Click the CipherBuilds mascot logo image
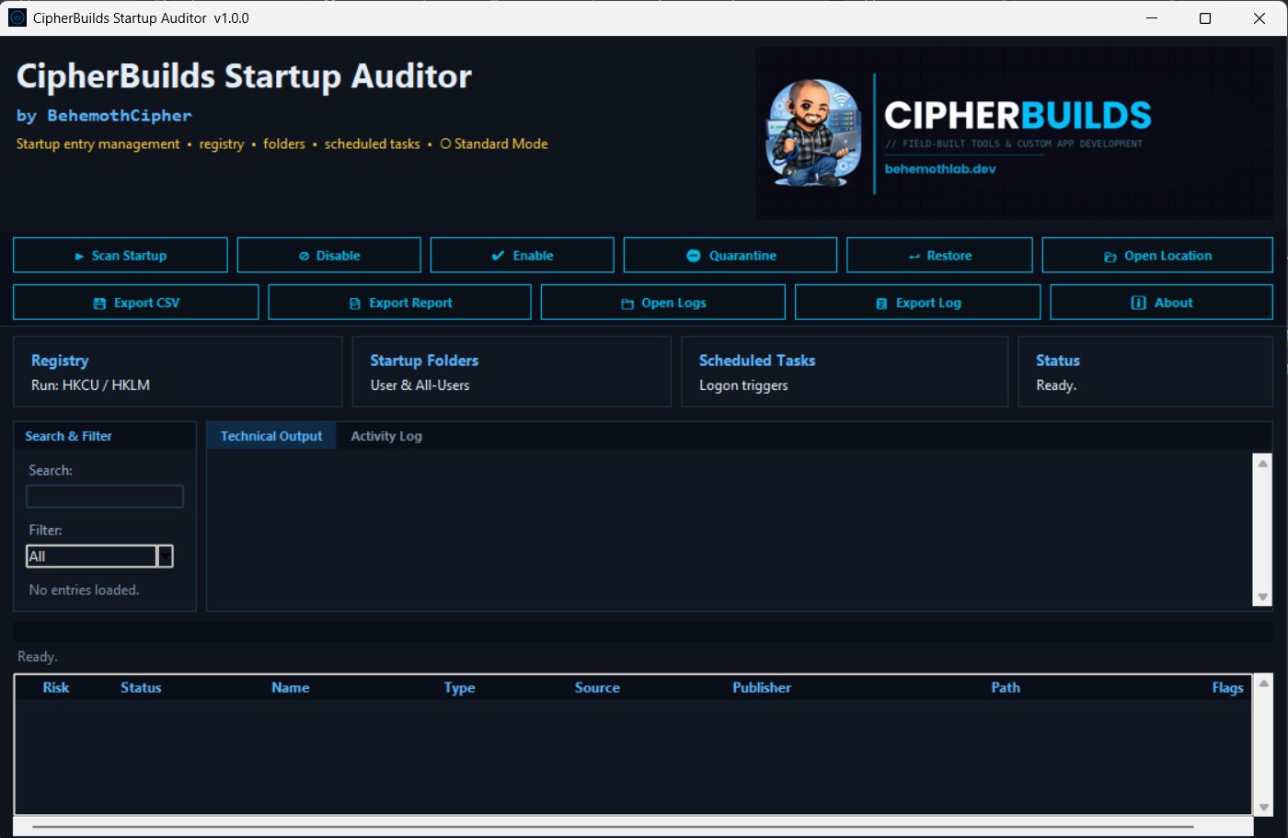 tap(813, 132)
